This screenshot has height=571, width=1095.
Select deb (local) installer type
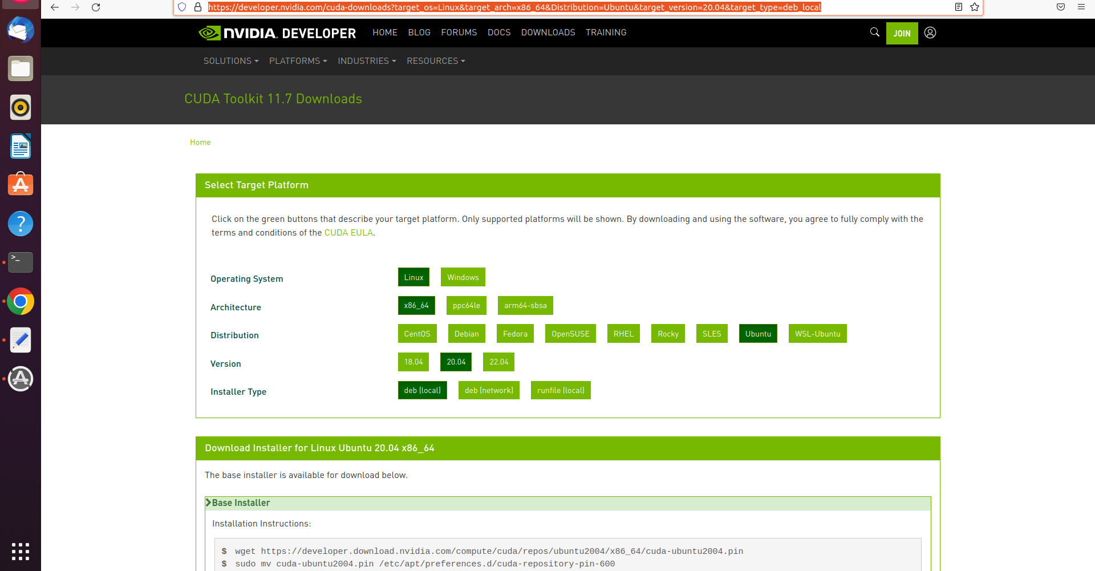(423, 390)
